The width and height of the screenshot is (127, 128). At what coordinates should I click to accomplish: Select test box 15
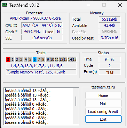pos(74,59)
